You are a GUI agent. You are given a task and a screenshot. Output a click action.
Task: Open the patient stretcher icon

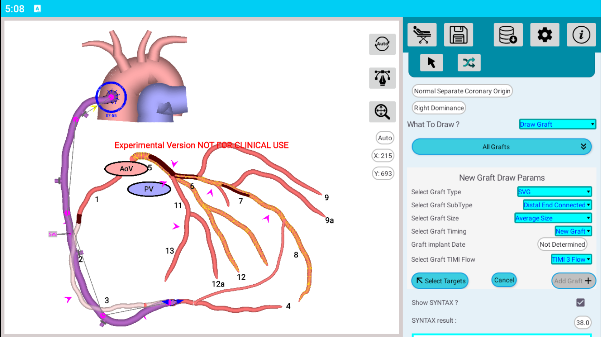coord(422,35)
